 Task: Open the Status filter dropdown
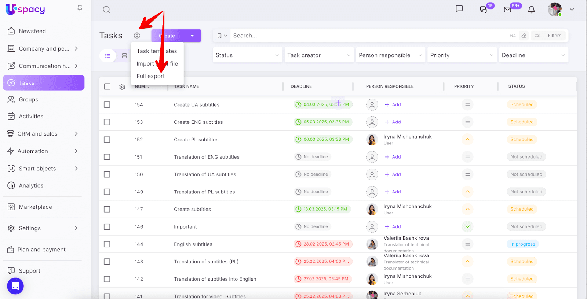tap(247, 55)
